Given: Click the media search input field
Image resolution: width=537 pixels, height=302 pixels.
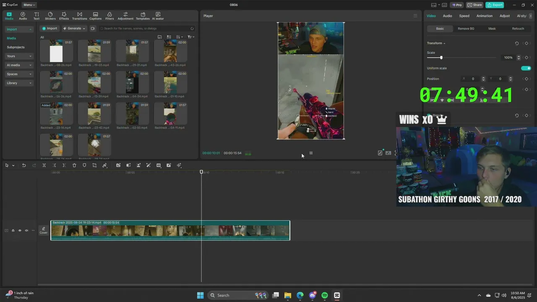Looking at the screenshot, I should pyautogui.click(x=147, y=29).
